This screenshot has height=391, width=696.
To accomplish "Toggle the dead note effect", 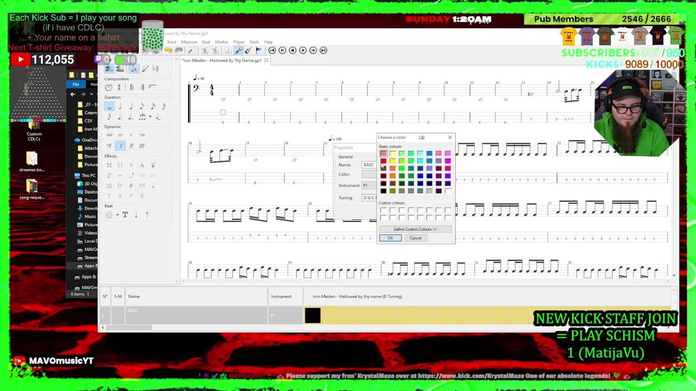I will click(109, 165).
